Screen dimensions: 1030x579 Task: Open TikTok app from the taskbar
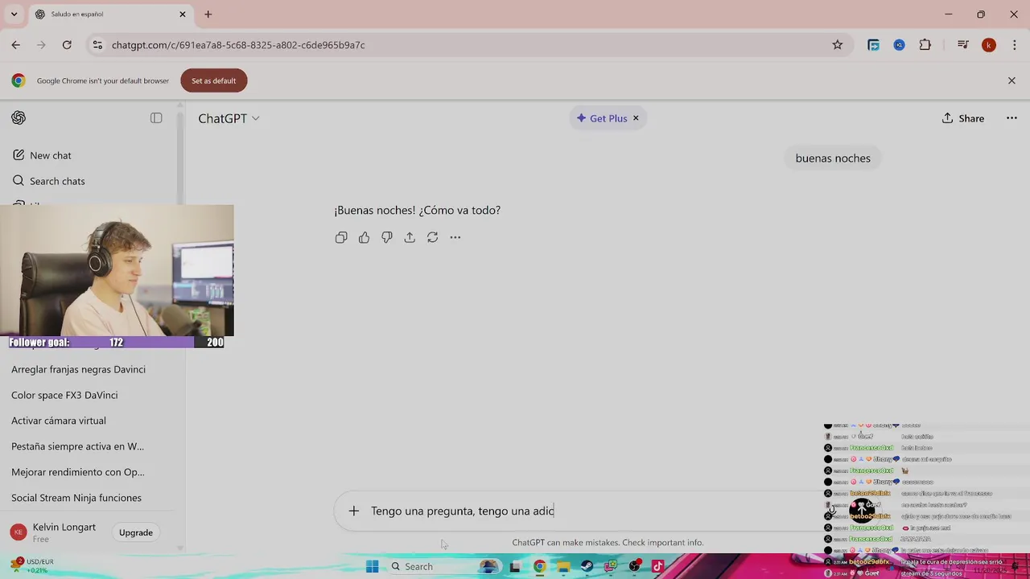coord(657,567)
